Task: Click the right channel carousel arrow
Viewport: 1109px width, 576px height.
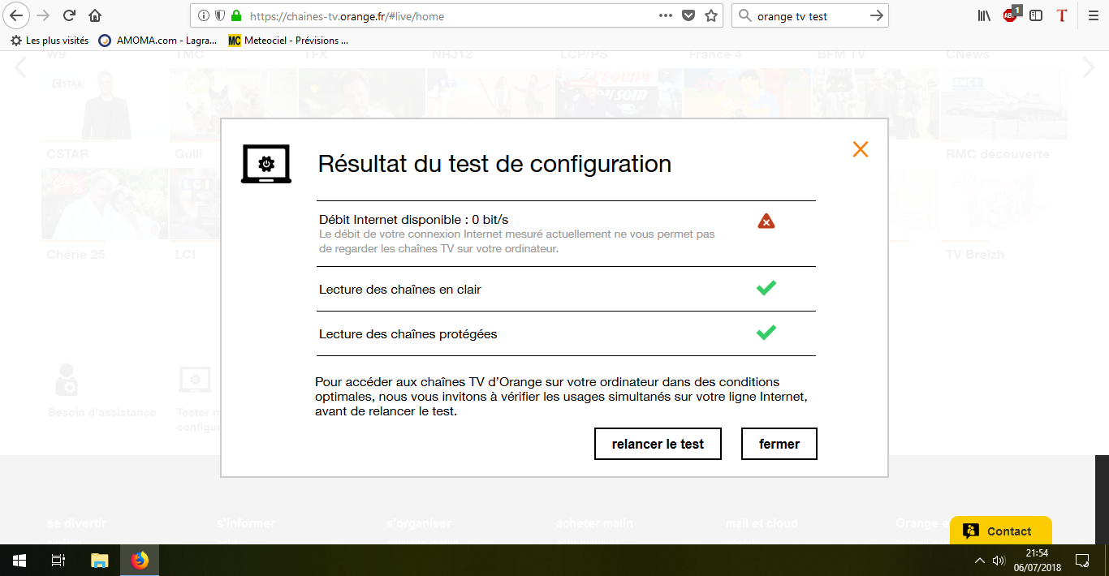Action: (1090, 68)
